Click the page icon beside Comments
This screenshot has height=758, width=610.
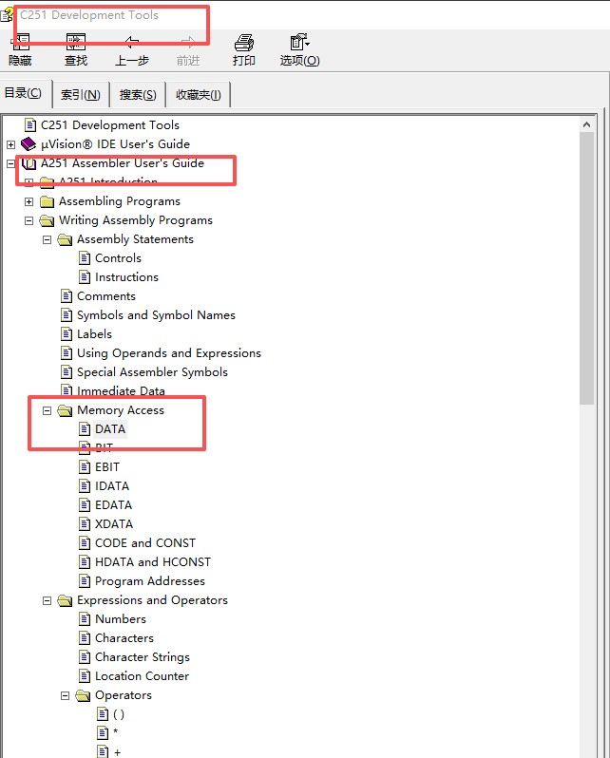(67, 295)
